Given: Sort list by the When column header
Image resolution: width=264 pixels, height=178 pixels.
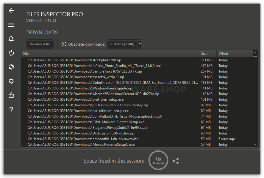Looking at the screenshot, I should (x=234, y=54).
